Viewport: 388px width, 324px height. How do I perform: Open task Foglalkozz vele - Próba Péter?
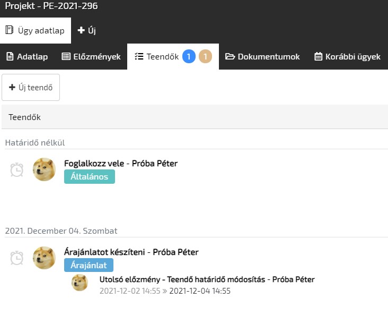(120, 164)
